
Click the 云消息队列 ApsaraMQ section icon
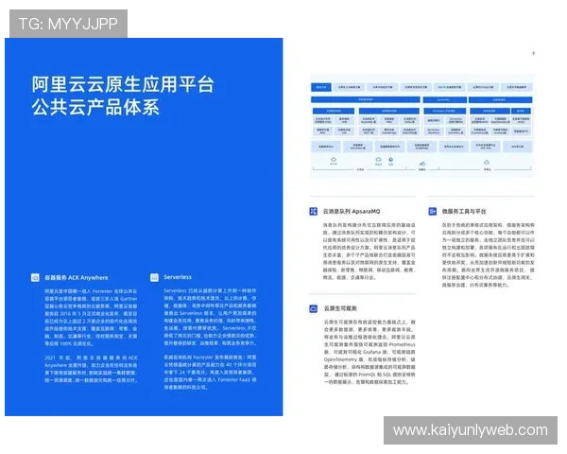pos(314,211)
